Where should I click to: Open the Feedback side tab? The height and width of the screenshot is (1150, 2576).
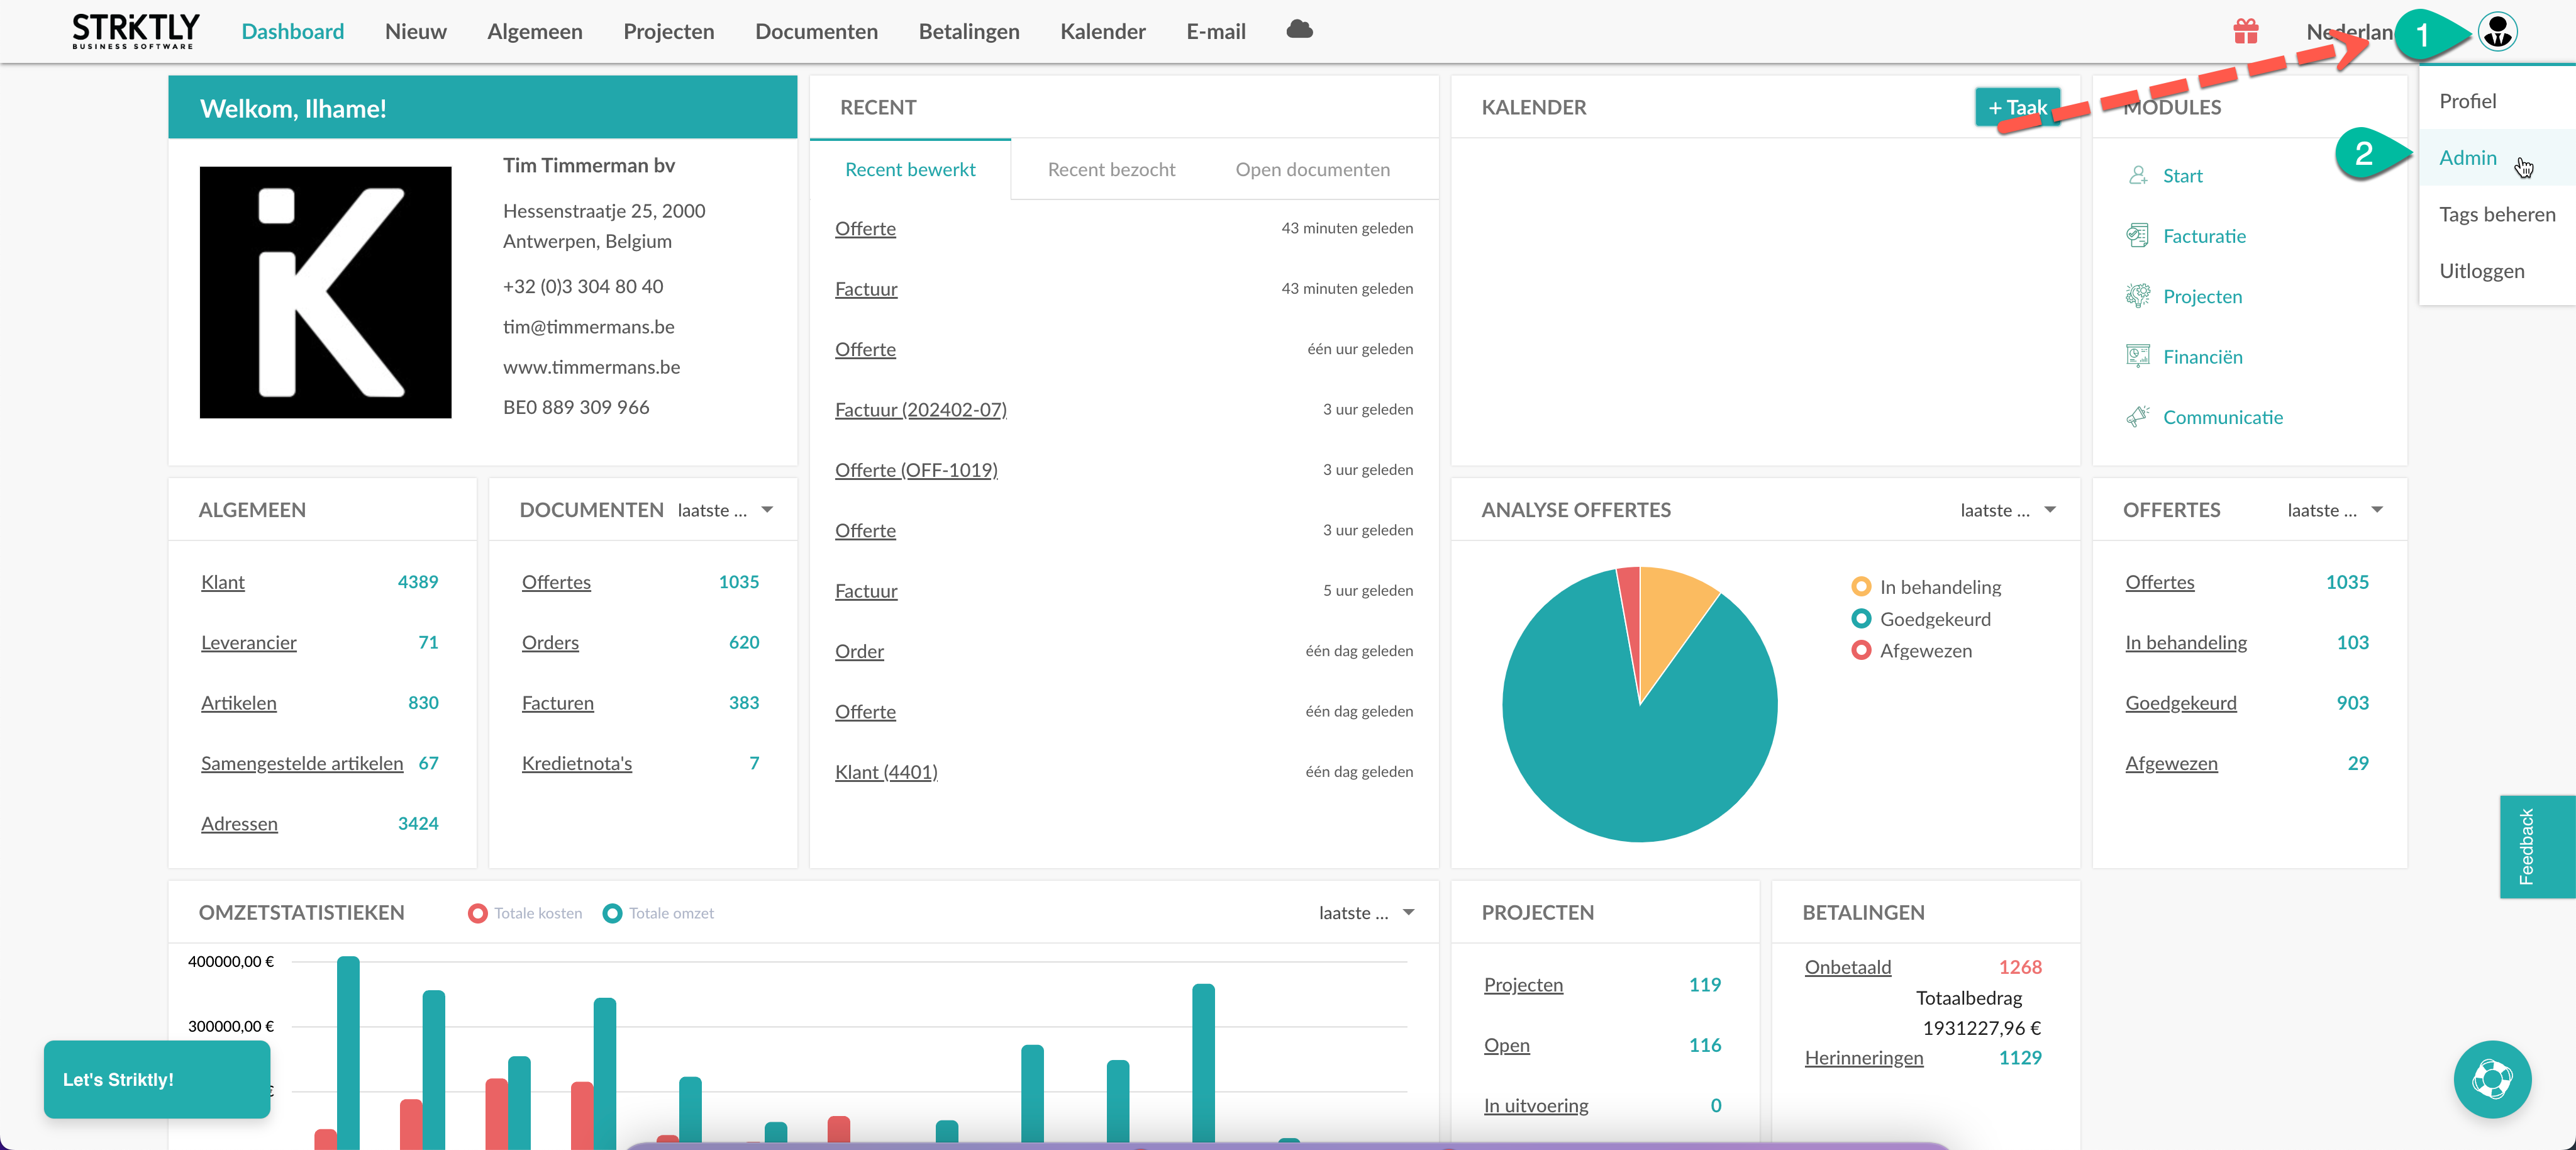(2537, 846)
